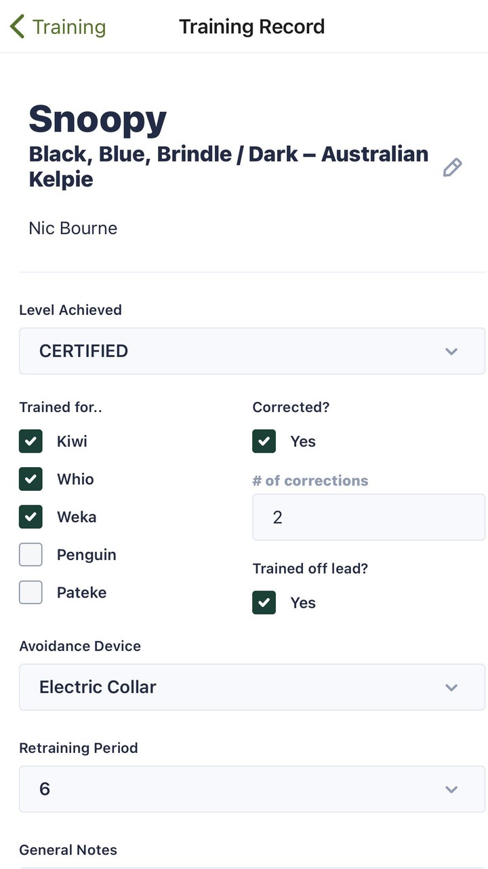
Task: Enable the Pateke checkbox
Action: pos(30,592)
